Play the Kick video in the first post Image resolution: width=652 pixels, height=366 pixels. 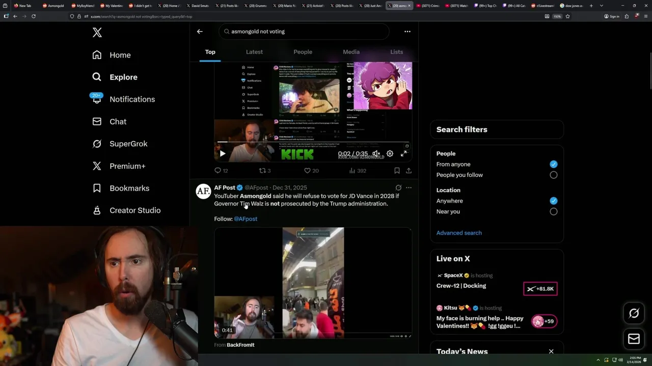(x=223, y=154)
